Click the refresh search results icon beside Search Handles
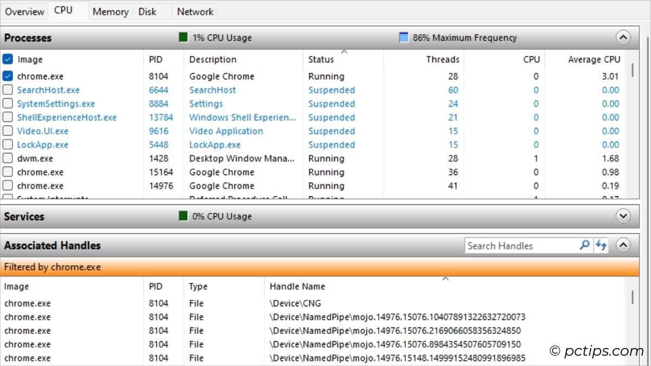651x366 pixels. (601, 246)
